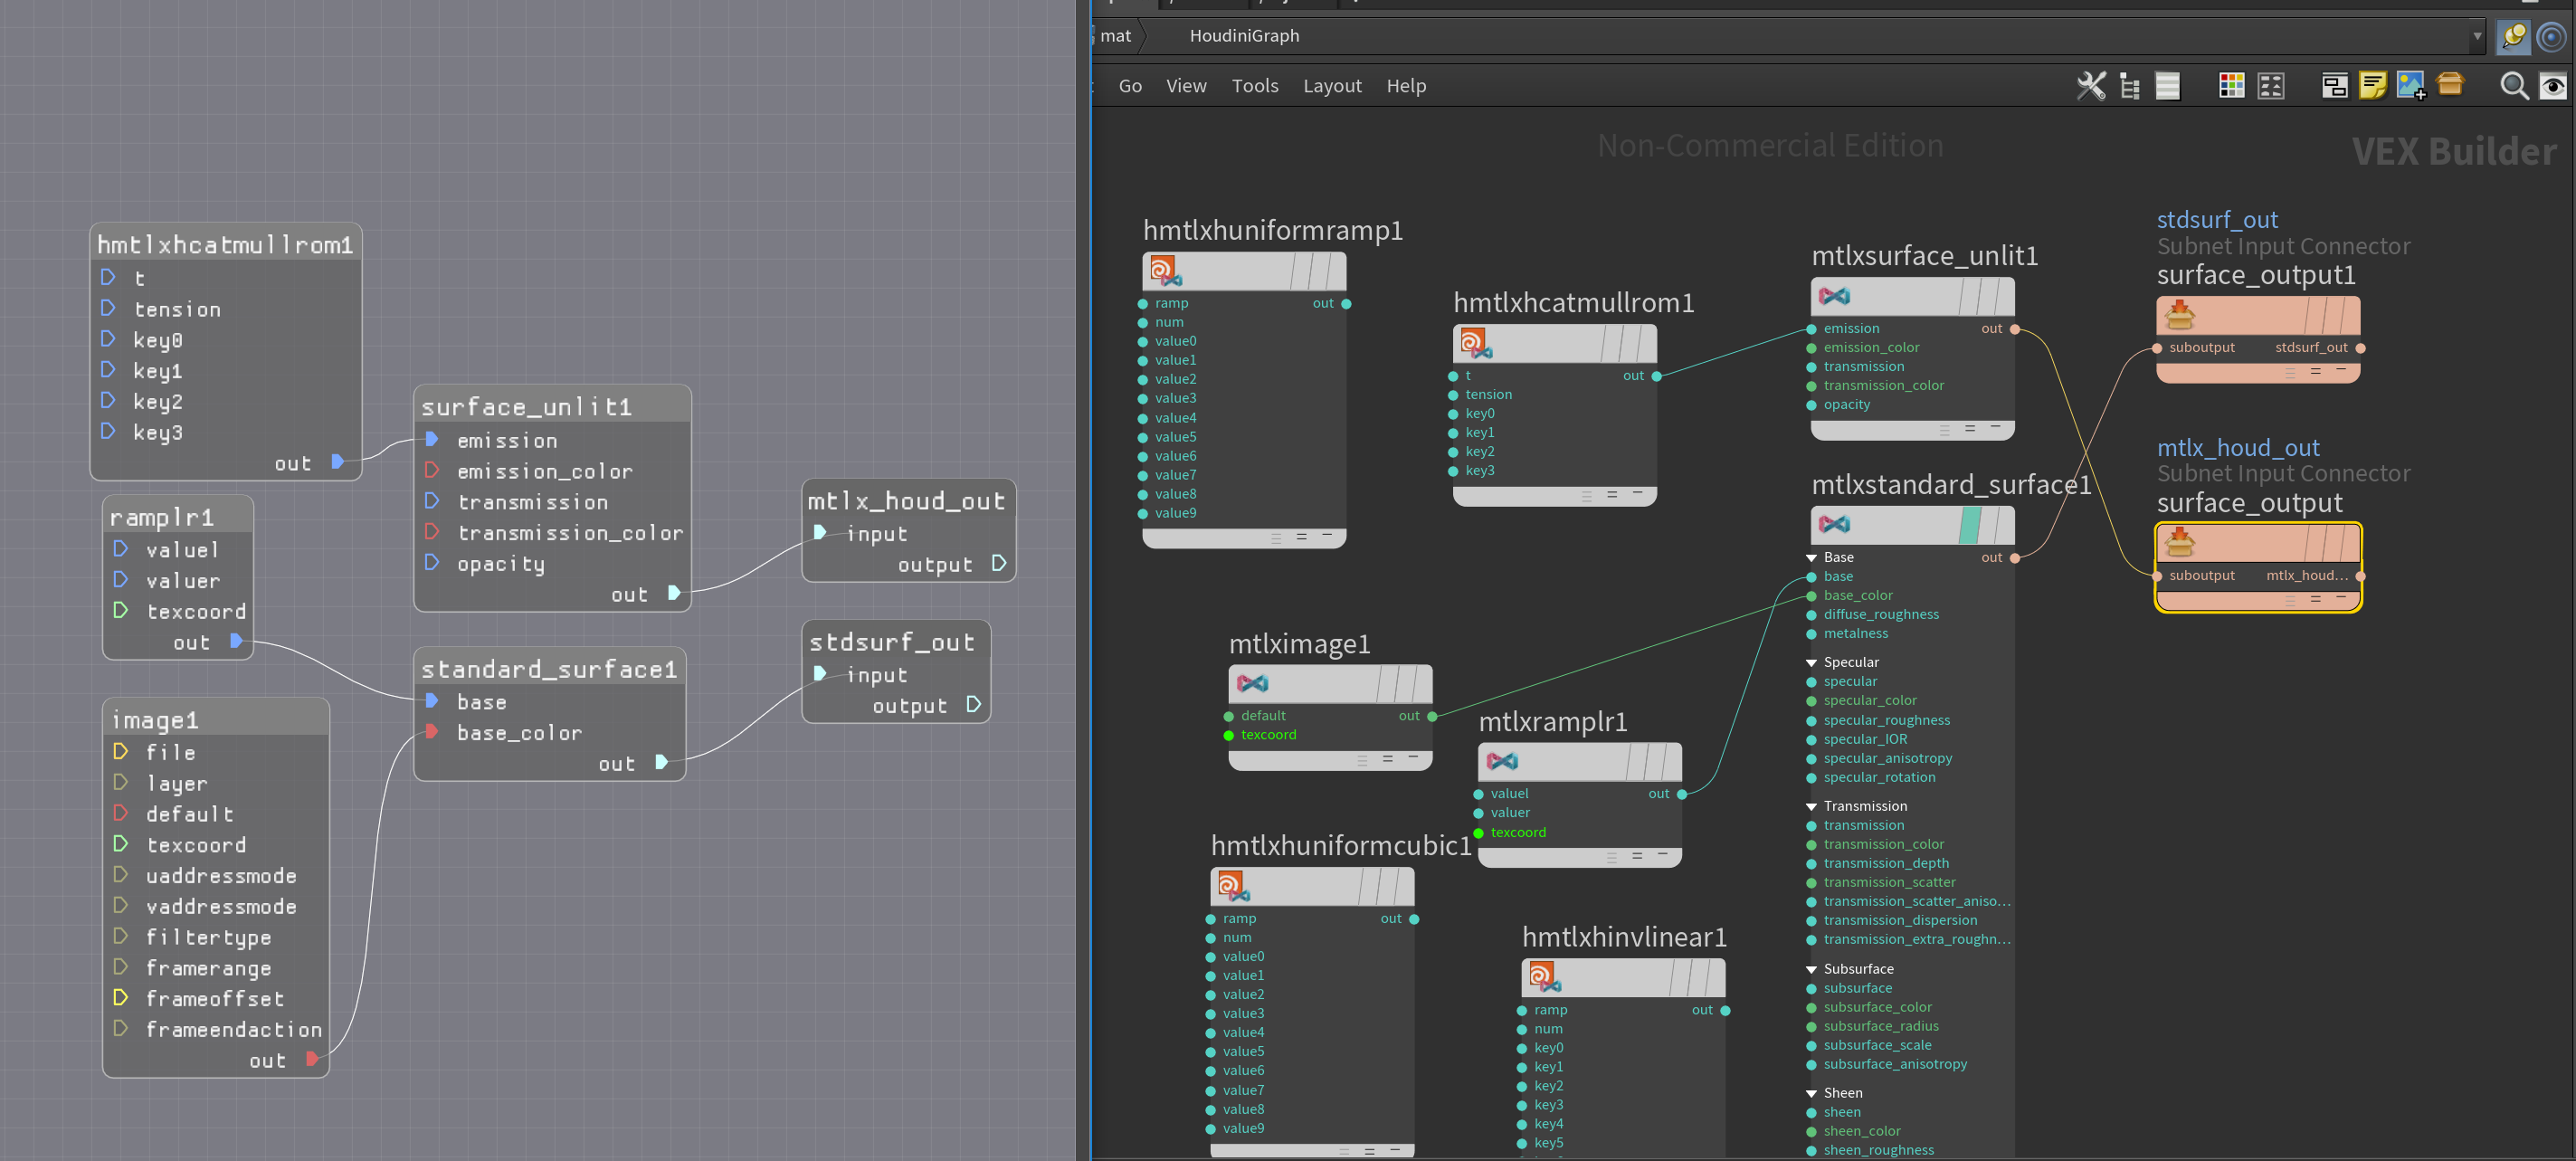Open the Find node magnifier
The image size is (2576, 1161).
2514,86
